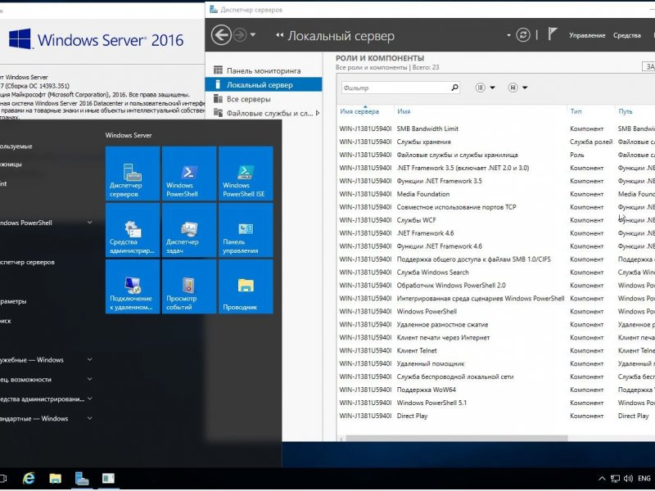
Task: Open the navigation history dropdown arrow
Action: tap(253, 35)
